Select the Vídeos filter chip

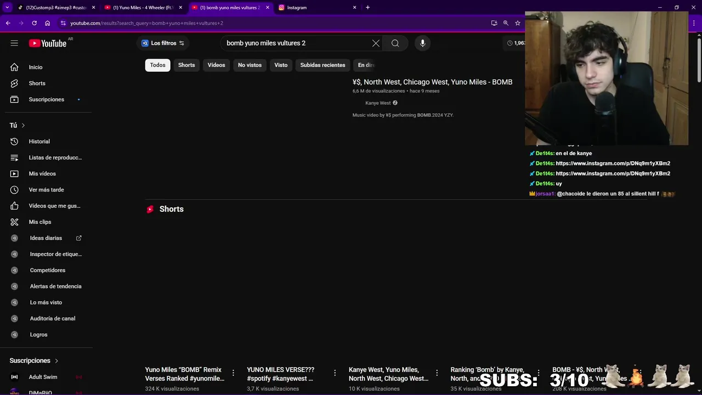pyautogui.click(x=216, y=65)
